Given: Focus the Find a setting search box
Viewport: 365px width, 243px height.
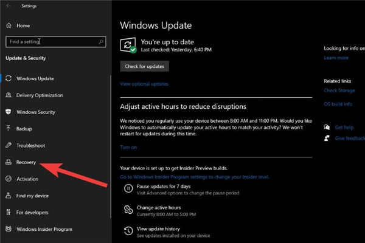Looking at the screenshot, I should pyautogui.click(x=55, y=41).
